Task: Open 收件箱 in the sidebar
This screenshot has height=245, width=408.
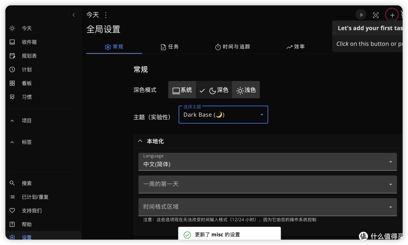Action: pyautogui.click(x=29, y=42)
